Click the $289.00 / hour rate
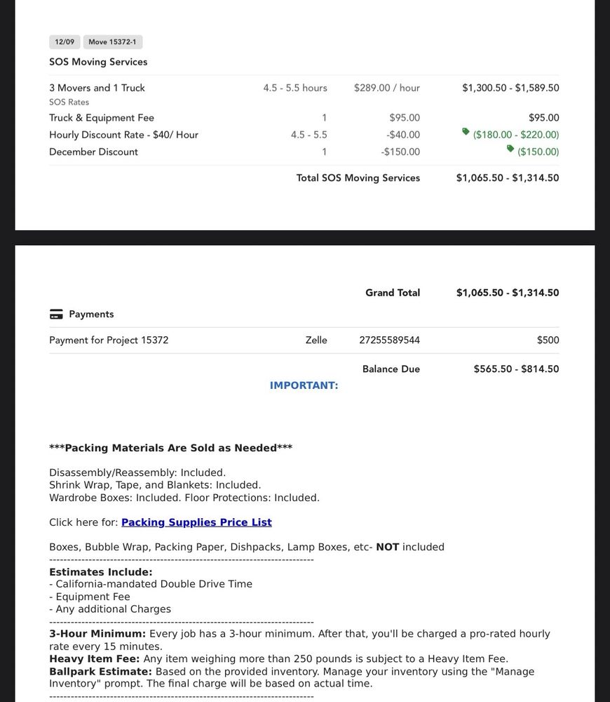This screenshot has width=610, height=702. tap(386, 88)
